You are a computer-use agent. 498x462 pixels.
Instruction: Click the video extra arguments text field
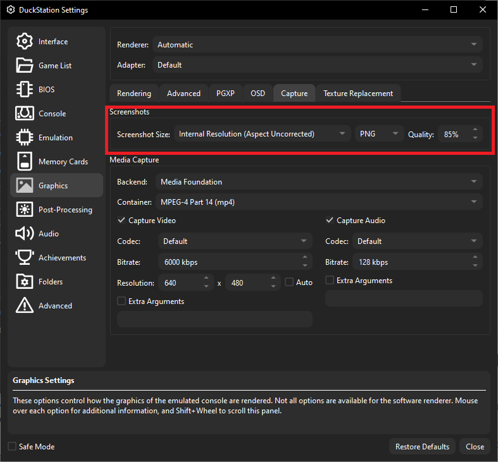pos(215,319)
